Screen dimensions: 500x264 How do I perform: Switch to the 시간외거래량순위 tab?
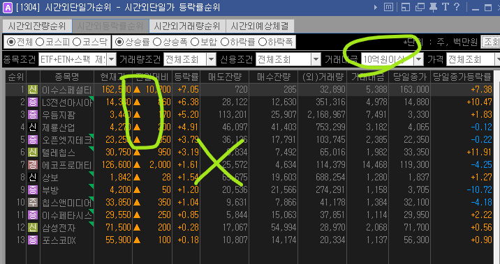pyautogui.click(x=187, y=26)
